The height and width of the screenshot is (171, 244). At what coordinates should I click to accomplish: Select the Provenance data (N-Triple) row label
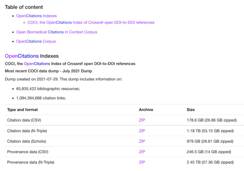tap(31, 162)
